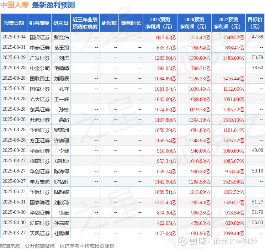This screenshot has height=249, width=265.
Task: Click the 数据来源 disclaimer footer text
Action: click(x=57, y=246)
